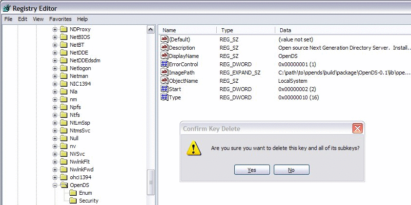Screen dimensions: 411x205
Task: Click the tree pane scrollbar thumb
Action: pyautogui.click(x=151, y=182)
